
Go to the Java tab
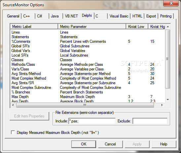(56, 16)
